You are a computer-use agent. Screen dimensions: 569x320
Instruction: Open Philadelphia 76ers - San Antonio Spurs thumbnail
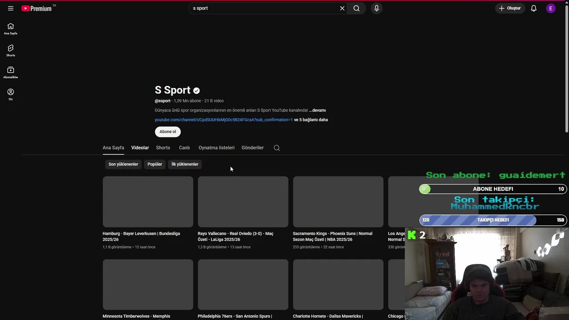click(243, 284)
